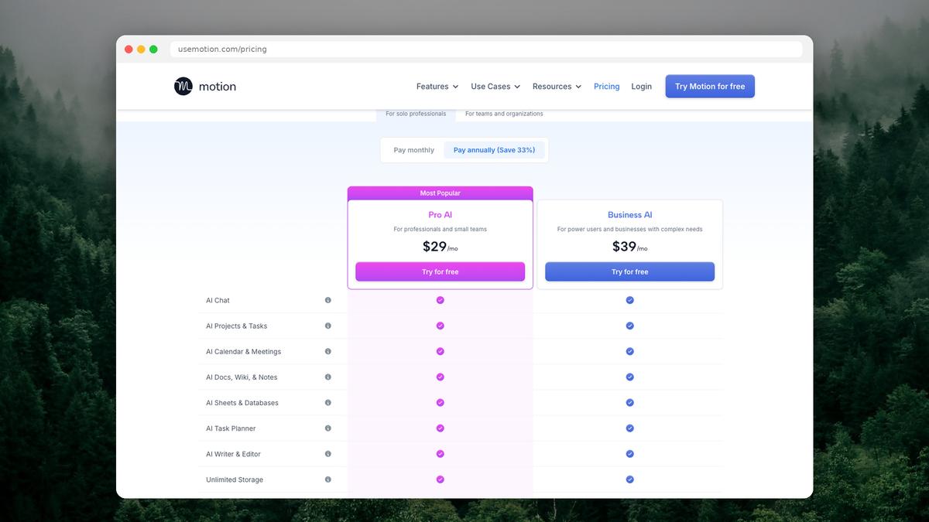Click Try for free under Business AI
The width and height of the screenshot is (929, 522).
[x=629, y=271]
